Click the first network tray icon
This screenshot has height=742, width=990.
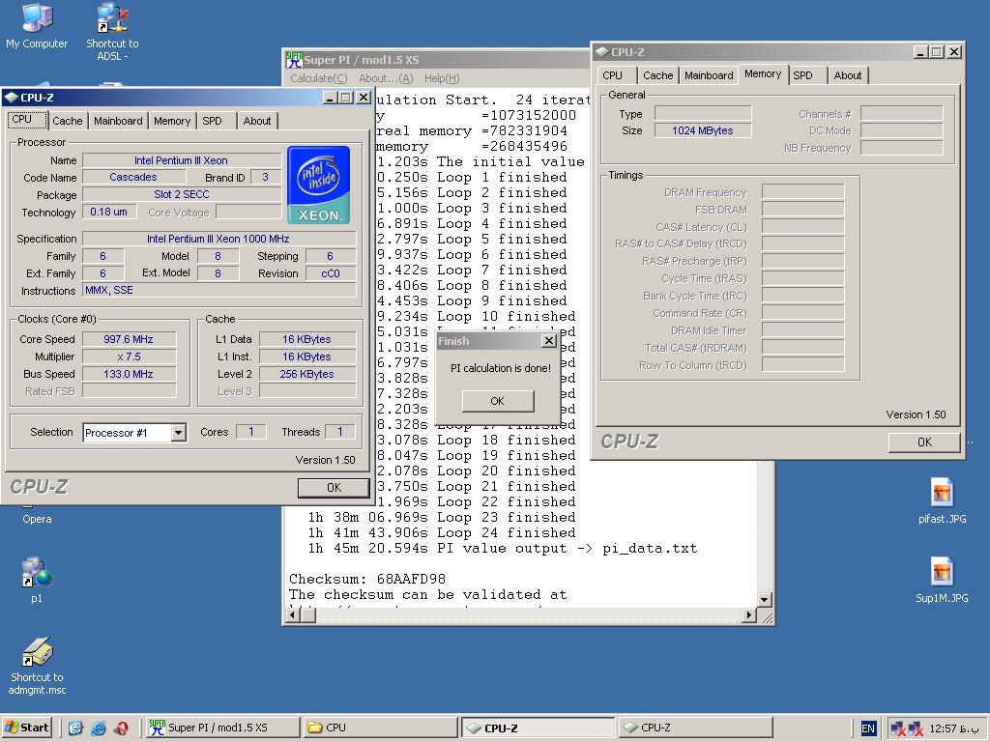(898, 728)
